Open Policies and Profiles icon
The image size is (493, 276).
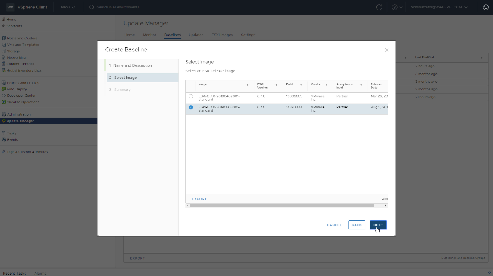point(3,83)
